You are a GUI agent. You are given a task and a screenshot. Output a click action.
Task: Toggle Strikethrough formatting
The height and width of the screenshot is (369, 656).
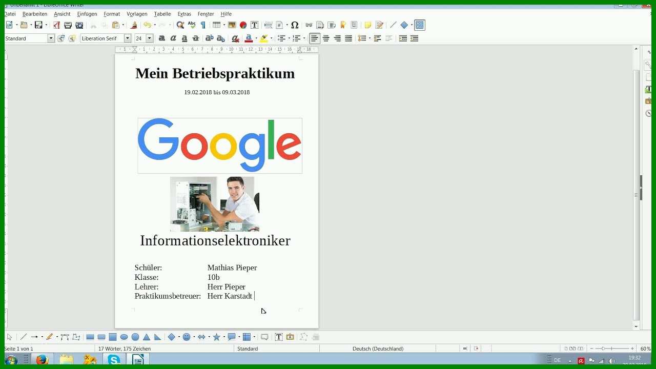coord(196,38)
